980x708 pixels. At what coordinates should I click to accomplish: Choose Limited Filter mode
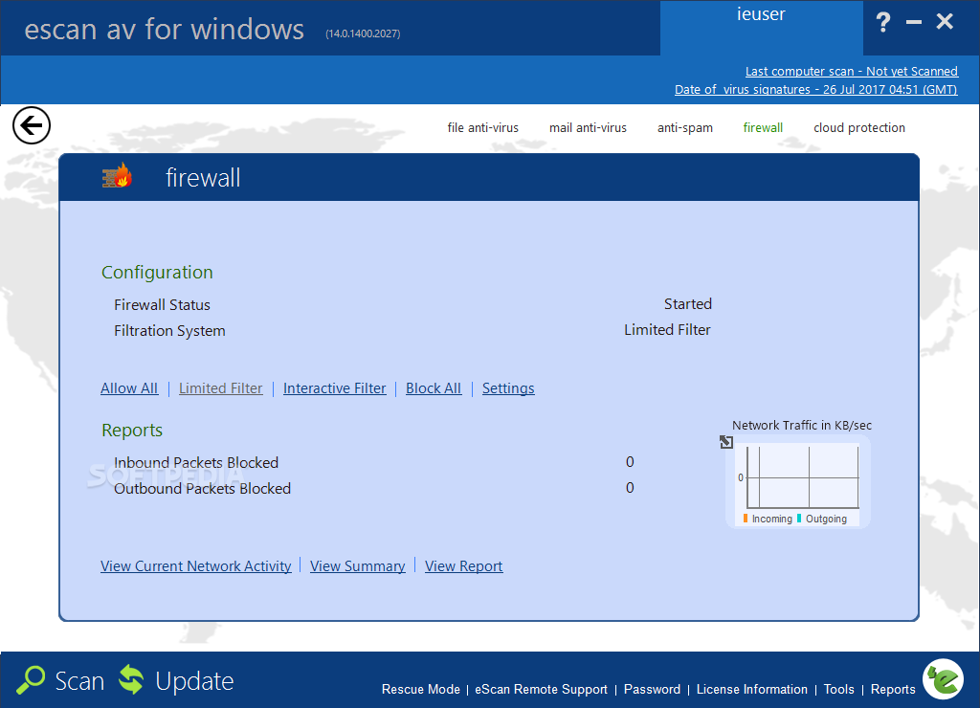221,388
